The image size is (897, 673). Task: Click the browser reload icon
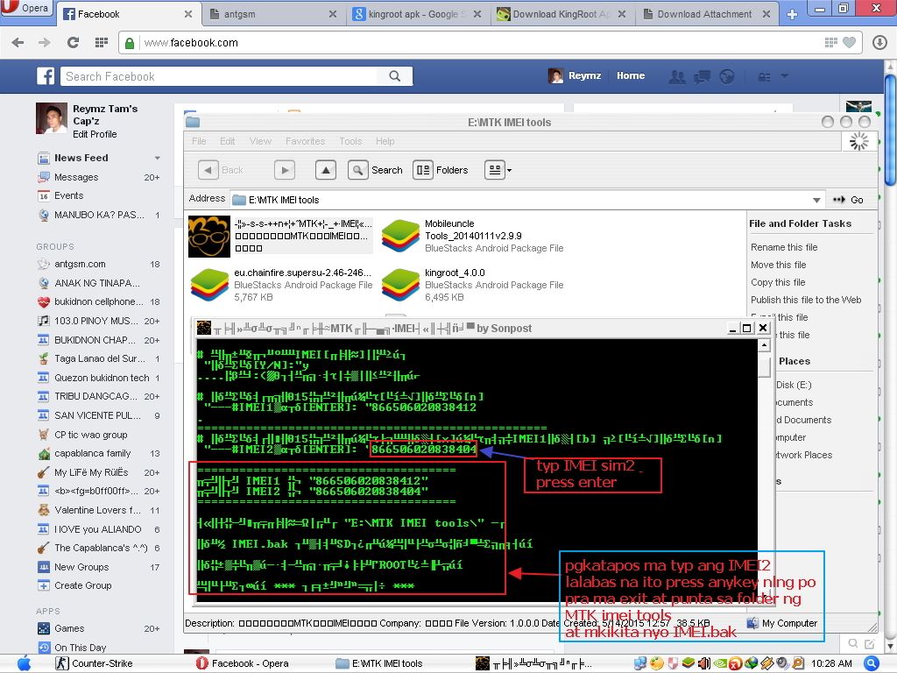tap(73, 42)
